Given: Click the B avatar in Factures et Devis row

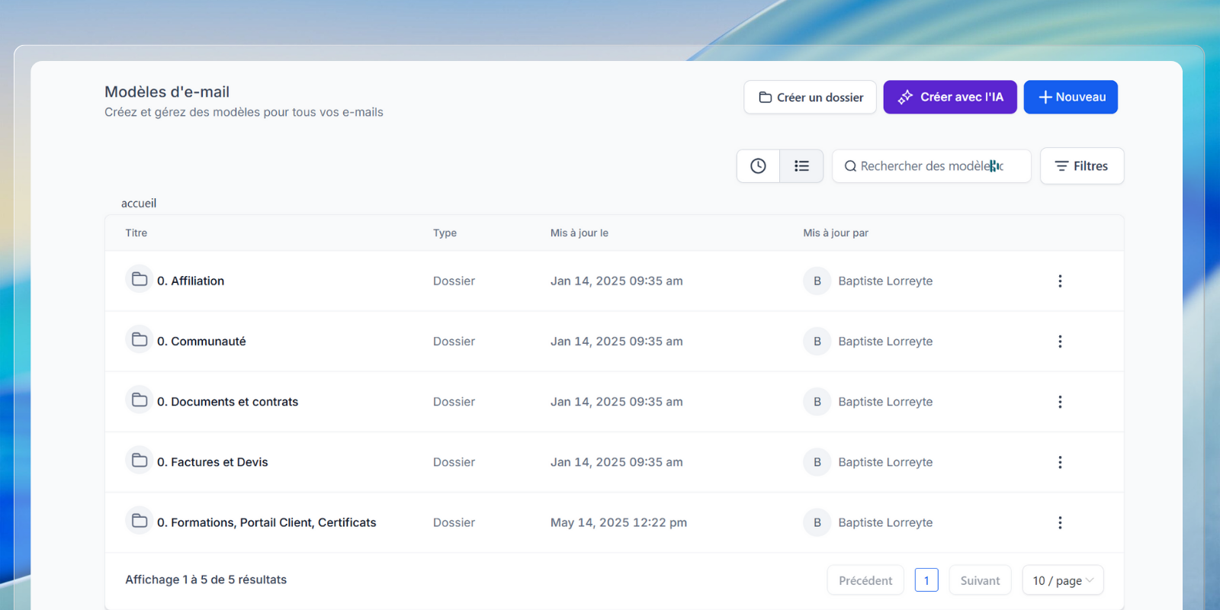Looking at the screenshot, I should [817, 462].
